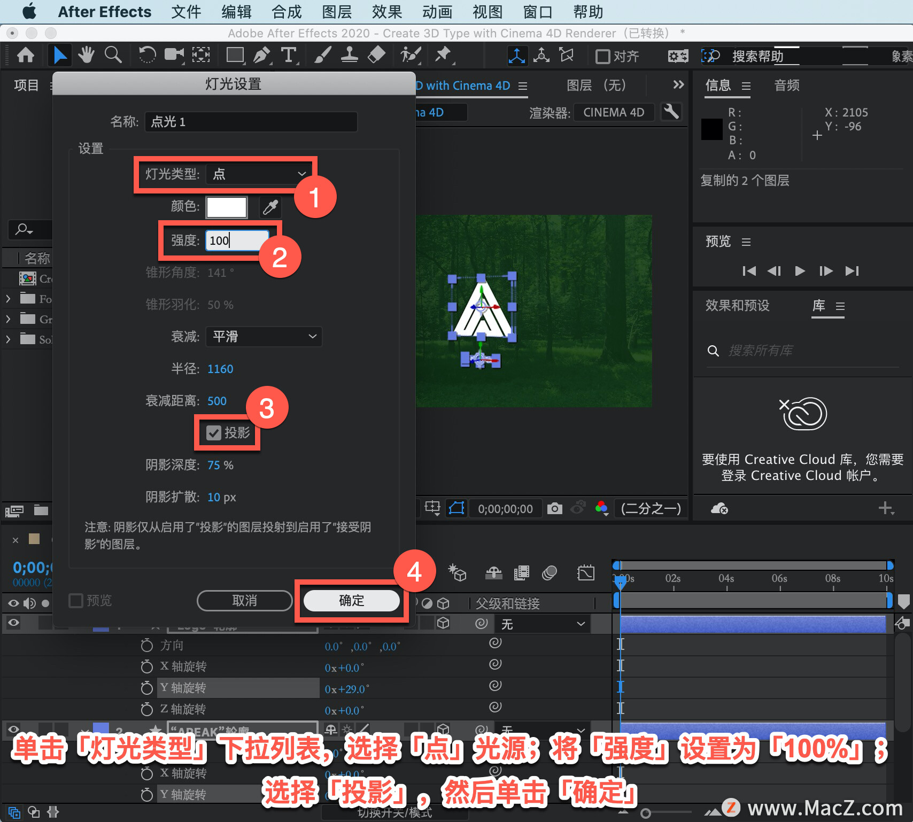Viewport: 913px width, 822px height.
Task: Click the Creative Cloud sync status icon
Action: tap(719, 508)
